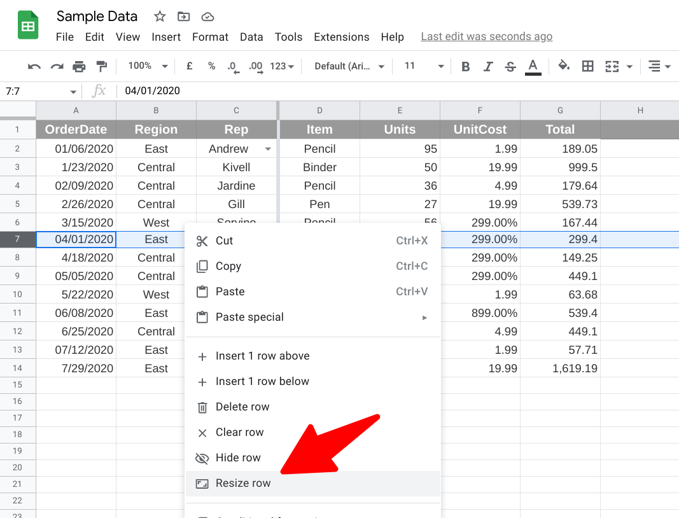
Task: Open the Default (Arial) font dropdown
Action: (349, 66)
